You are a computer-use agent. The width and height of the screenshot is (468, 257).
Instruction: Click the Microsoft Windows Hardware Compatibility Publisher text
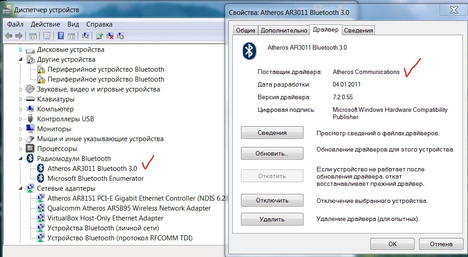[x=390, y=113]
